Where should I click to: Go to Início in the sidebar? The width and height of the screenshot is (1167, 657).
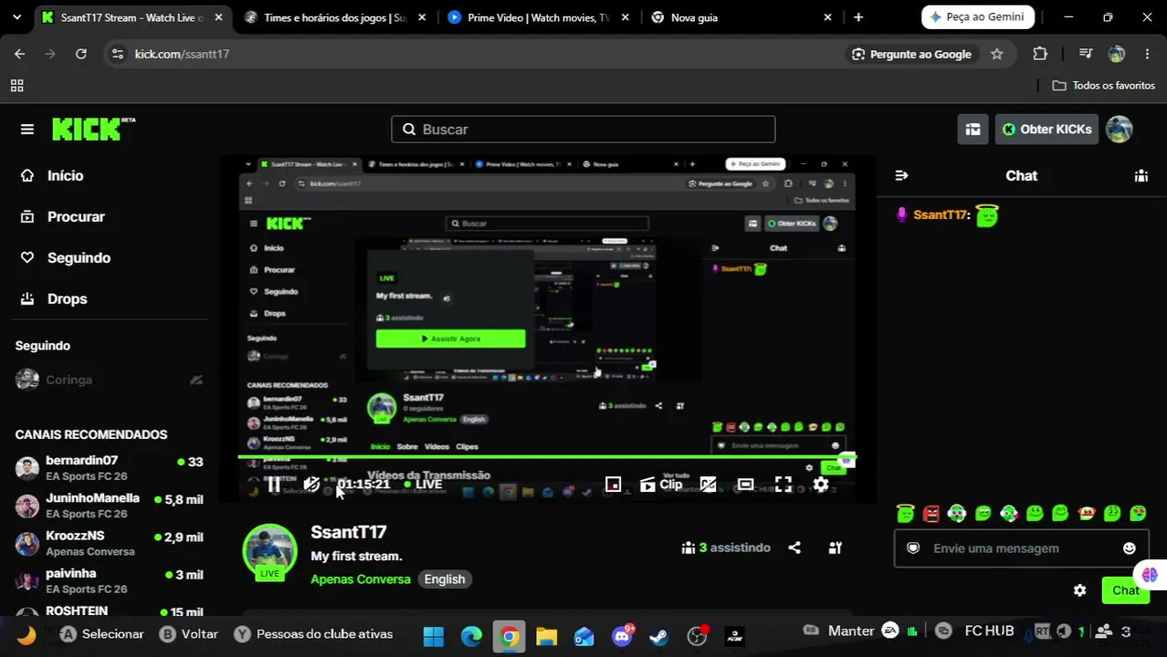click(x=52, y=175)
